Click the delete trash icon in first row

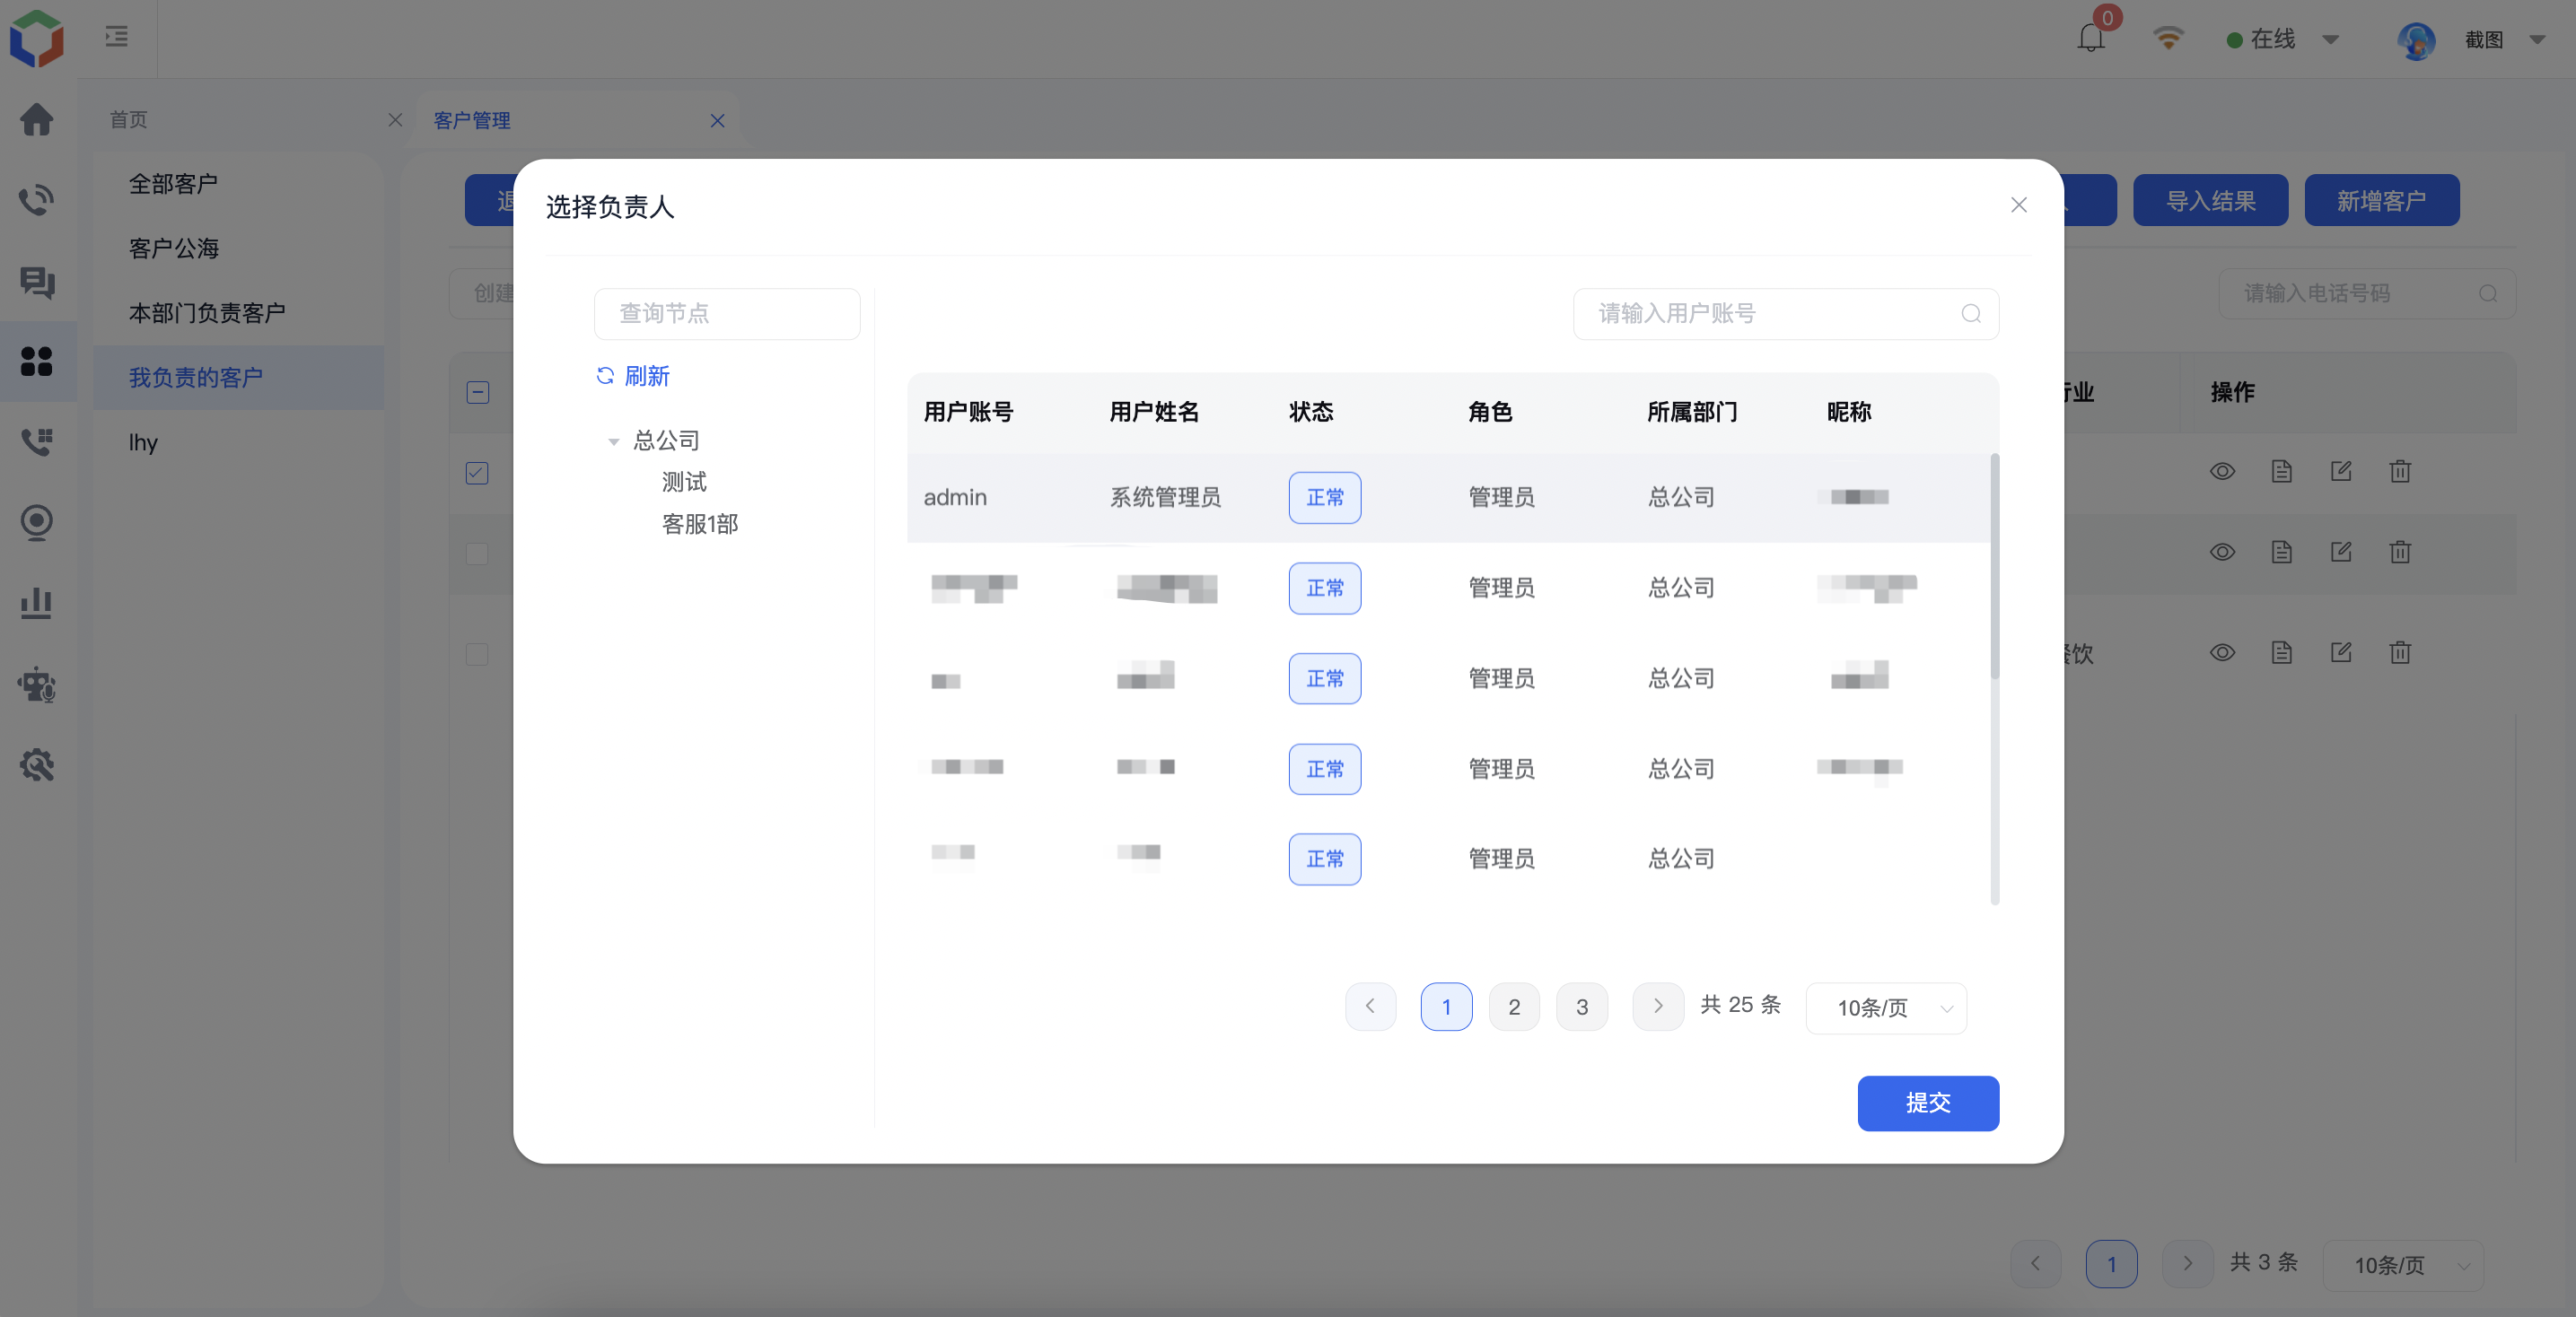coord(2400,472)
